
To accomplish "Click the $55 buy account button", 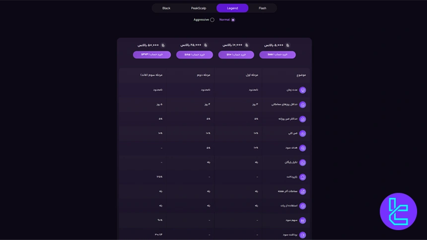I will click(278, 55).
